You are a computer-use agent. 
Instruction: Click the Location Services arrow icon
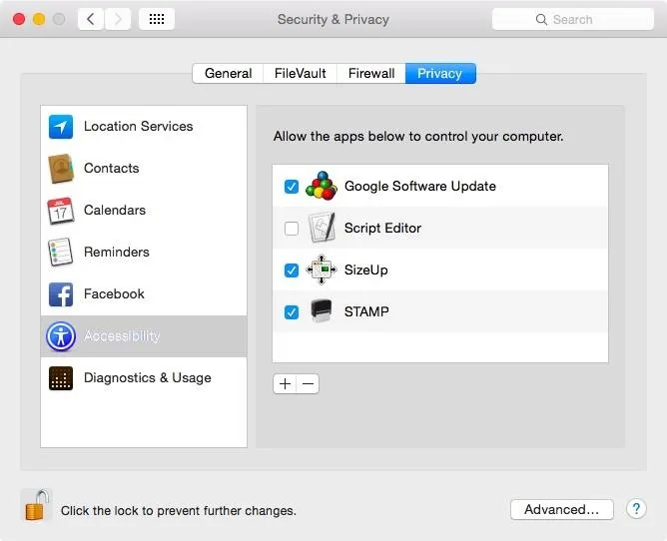coord(61,127)
